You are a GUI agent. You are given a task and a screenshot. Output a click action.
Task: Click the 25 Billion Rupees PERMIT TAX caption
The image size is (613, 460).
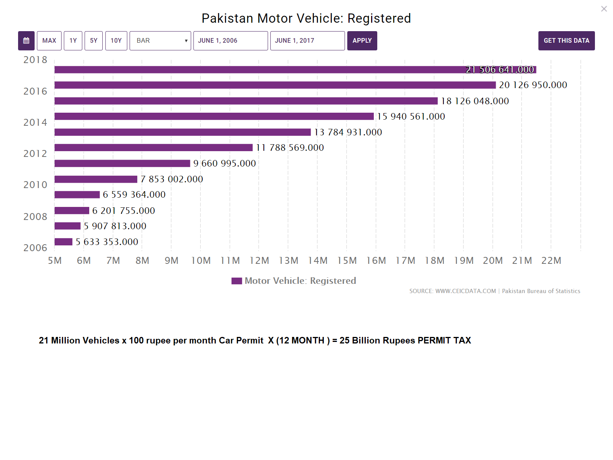click(x=405, y=340)
